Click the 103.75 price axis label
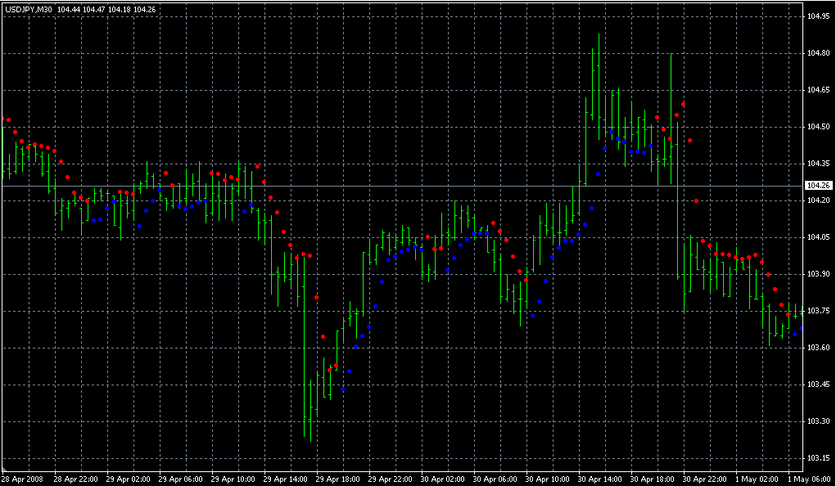This screenshot has height=486, width=836. (x=818, y=311)
